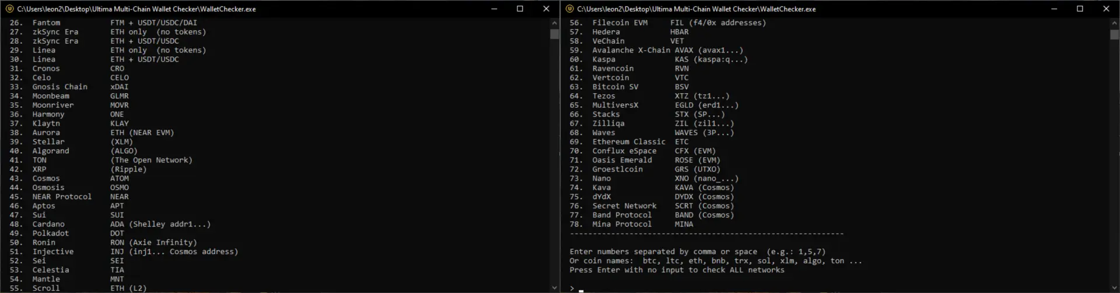Click the left window title bar path
1120x293 pixels.
[x=136, y=9]
